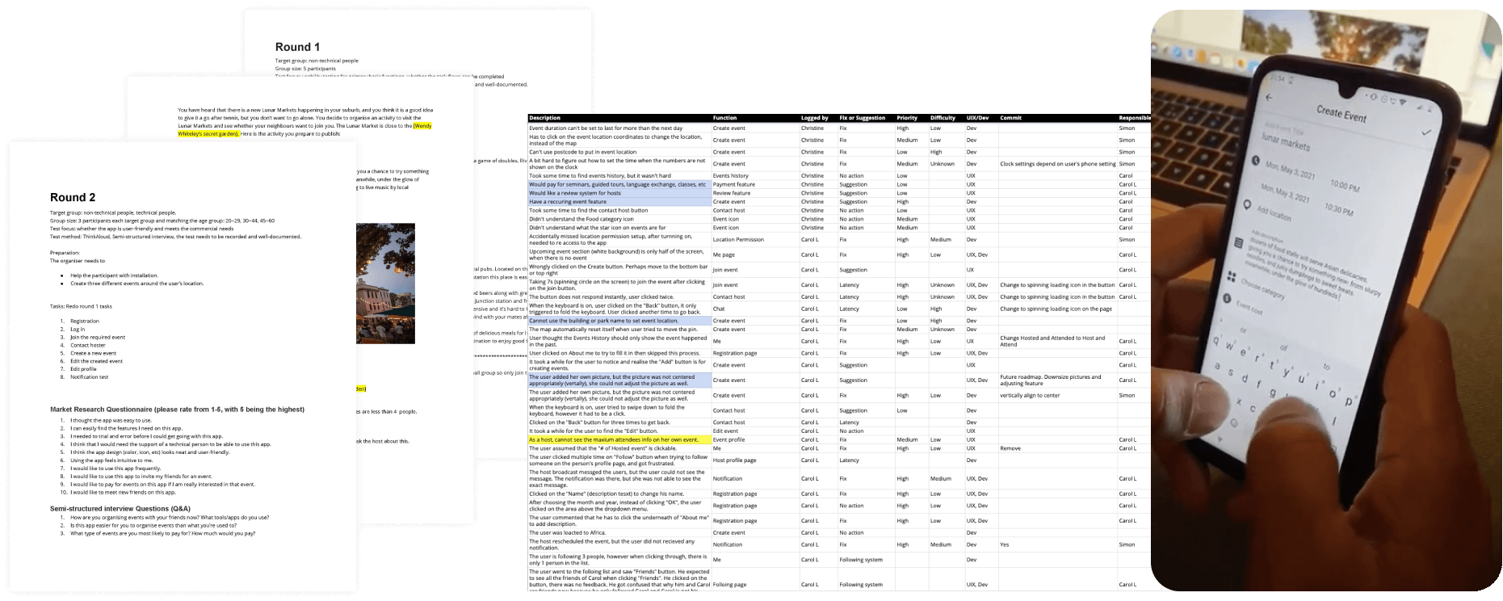The width and height of the screenshot is (1503, 601).
Task: Tap the 10:00 PM start time
Action: [x=1345, y=187]
